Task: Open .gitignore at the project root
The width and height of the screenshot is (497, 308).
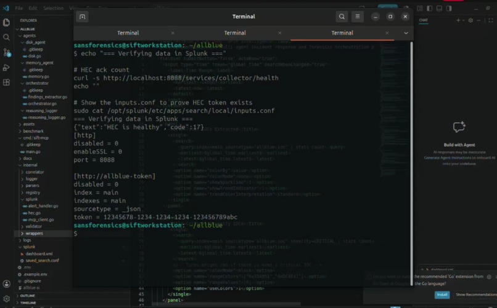Action: point(32,281)
